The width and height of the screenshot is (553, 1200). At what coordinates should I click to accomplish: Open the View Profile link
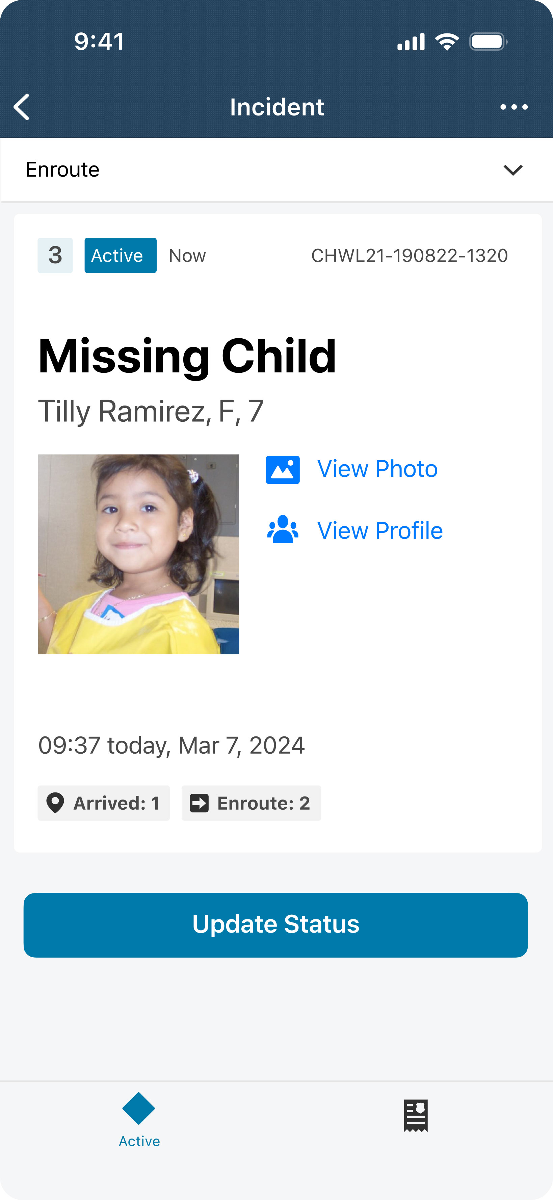[380, 530]
